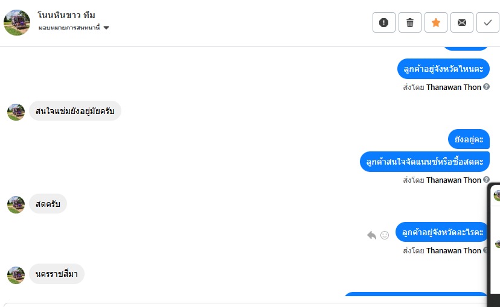
Task: Click reply arrow beside ลูกค้าอยู่จังหวัดอะไรคะ message
Action: click(x=371, y=235)
